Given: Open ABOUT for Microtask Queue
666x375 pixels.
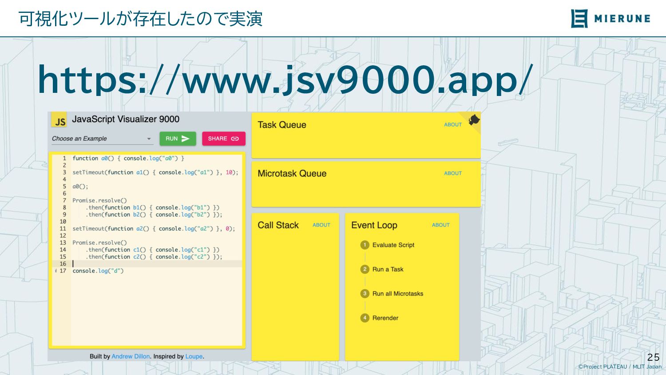Looking at the screenshot, I should (453, 173).
